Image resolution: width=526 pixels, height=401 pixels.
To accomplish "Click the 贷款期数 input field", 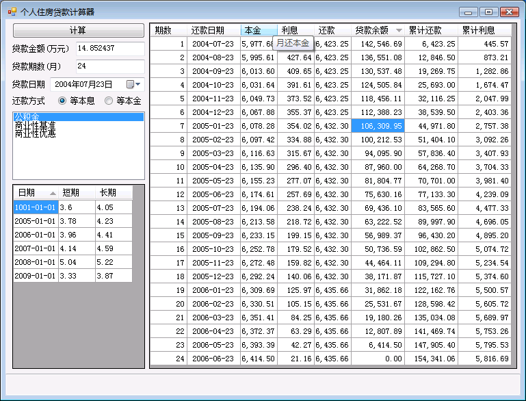I will click(109, 66).
